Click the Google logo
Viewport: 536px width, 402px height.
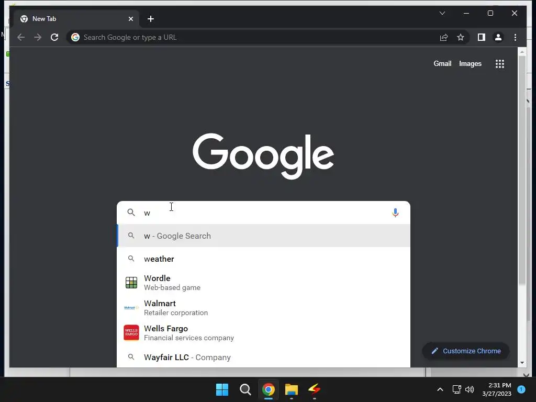(x=263, y=156)
